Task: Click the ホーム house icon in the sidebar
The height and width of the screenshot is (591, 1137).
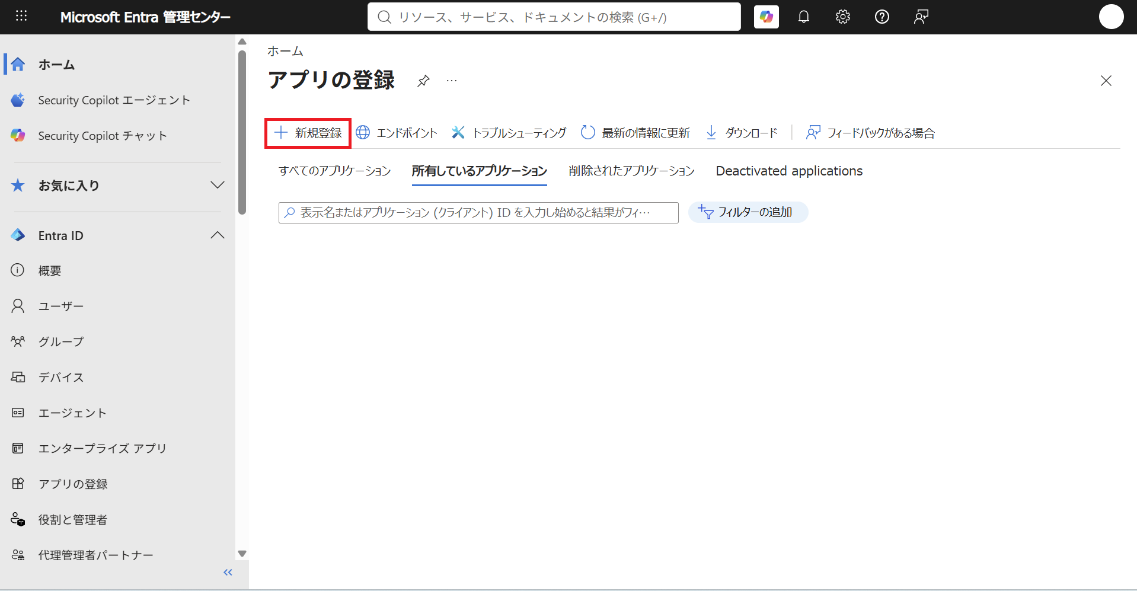Action: (18, 64)
